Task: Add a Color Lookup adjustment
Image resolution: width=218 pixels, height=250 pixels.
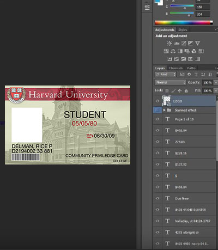Action: coord(201,51)
